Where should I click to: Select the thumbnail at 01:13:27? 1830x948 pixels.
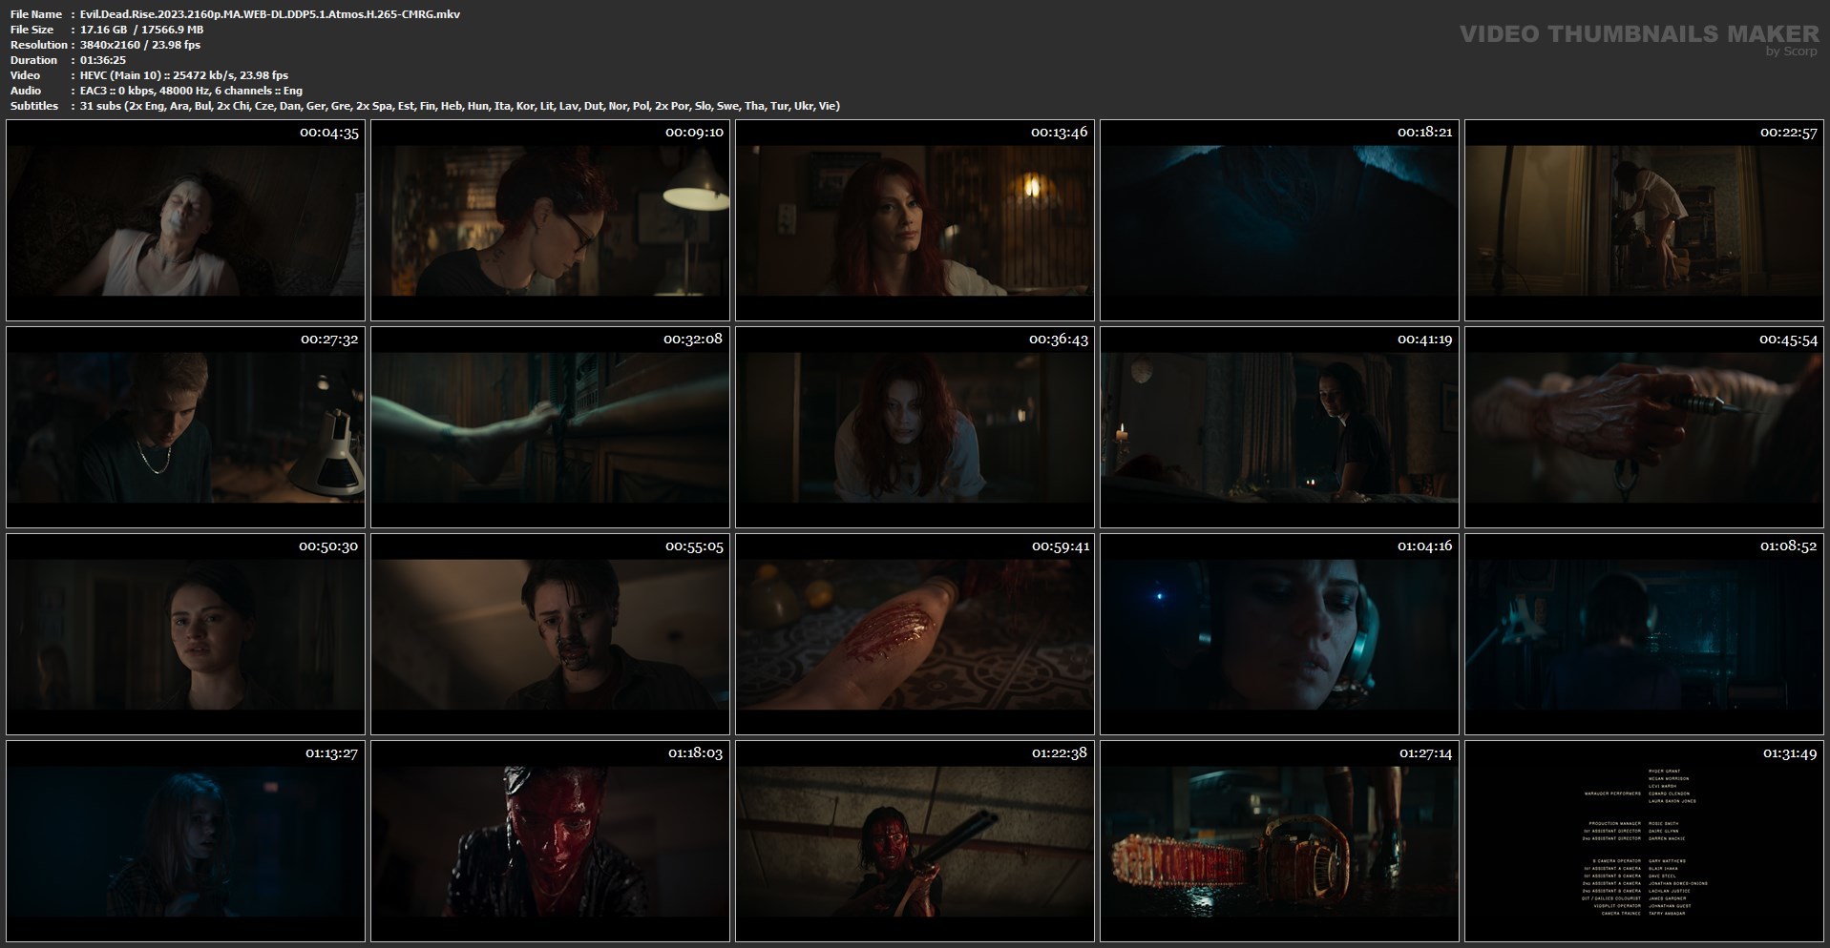[x=185, y=841]
